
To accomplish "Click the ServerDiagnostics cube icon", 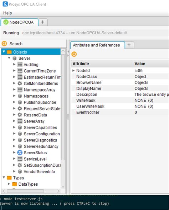I will click(x=20, y=140).
